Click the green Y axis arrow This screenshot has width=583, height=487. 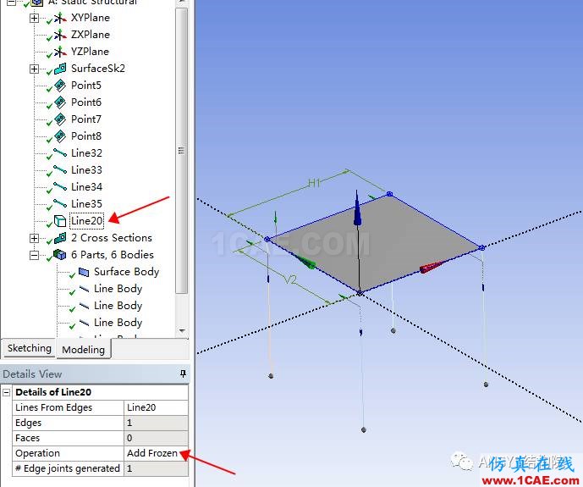[305, 261]
